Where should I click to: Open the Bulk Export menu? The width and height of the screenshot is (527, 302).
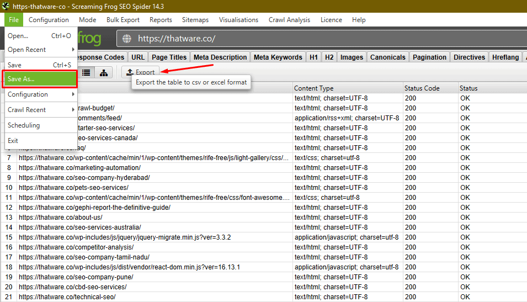coord(123,20)
